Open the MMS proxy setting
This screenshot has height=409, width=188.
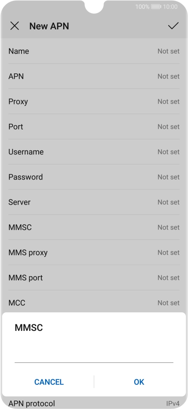(x=94, y=252)
